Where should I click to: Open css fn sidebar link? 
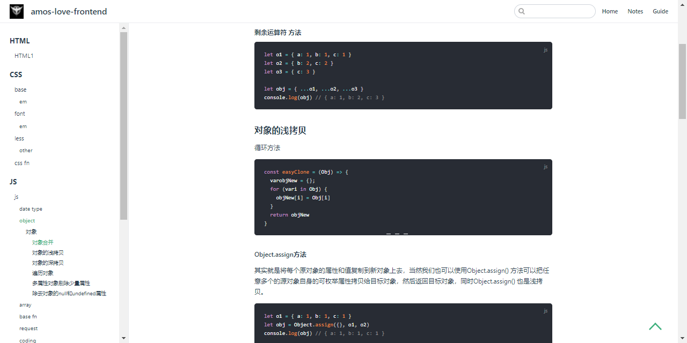[x=22, y=163]
